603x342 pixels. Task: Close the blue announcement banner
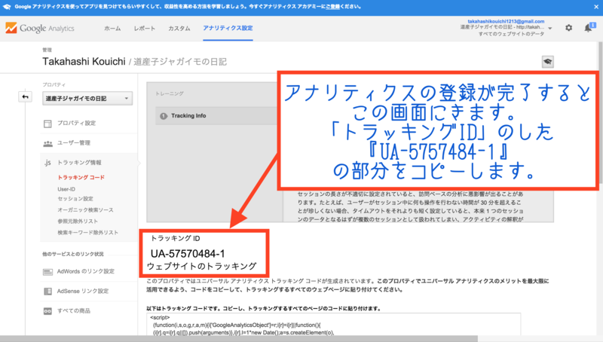(596, 7)
